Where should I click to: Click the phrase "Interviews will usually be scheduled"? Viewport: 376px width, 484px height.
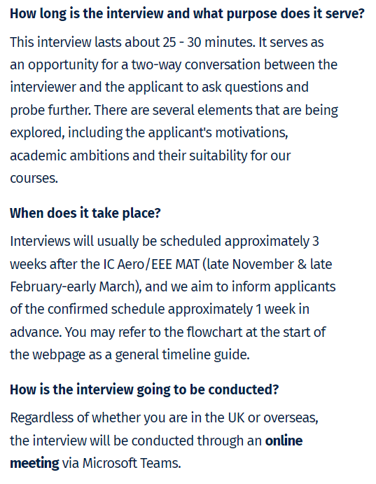tap(116, 242)
